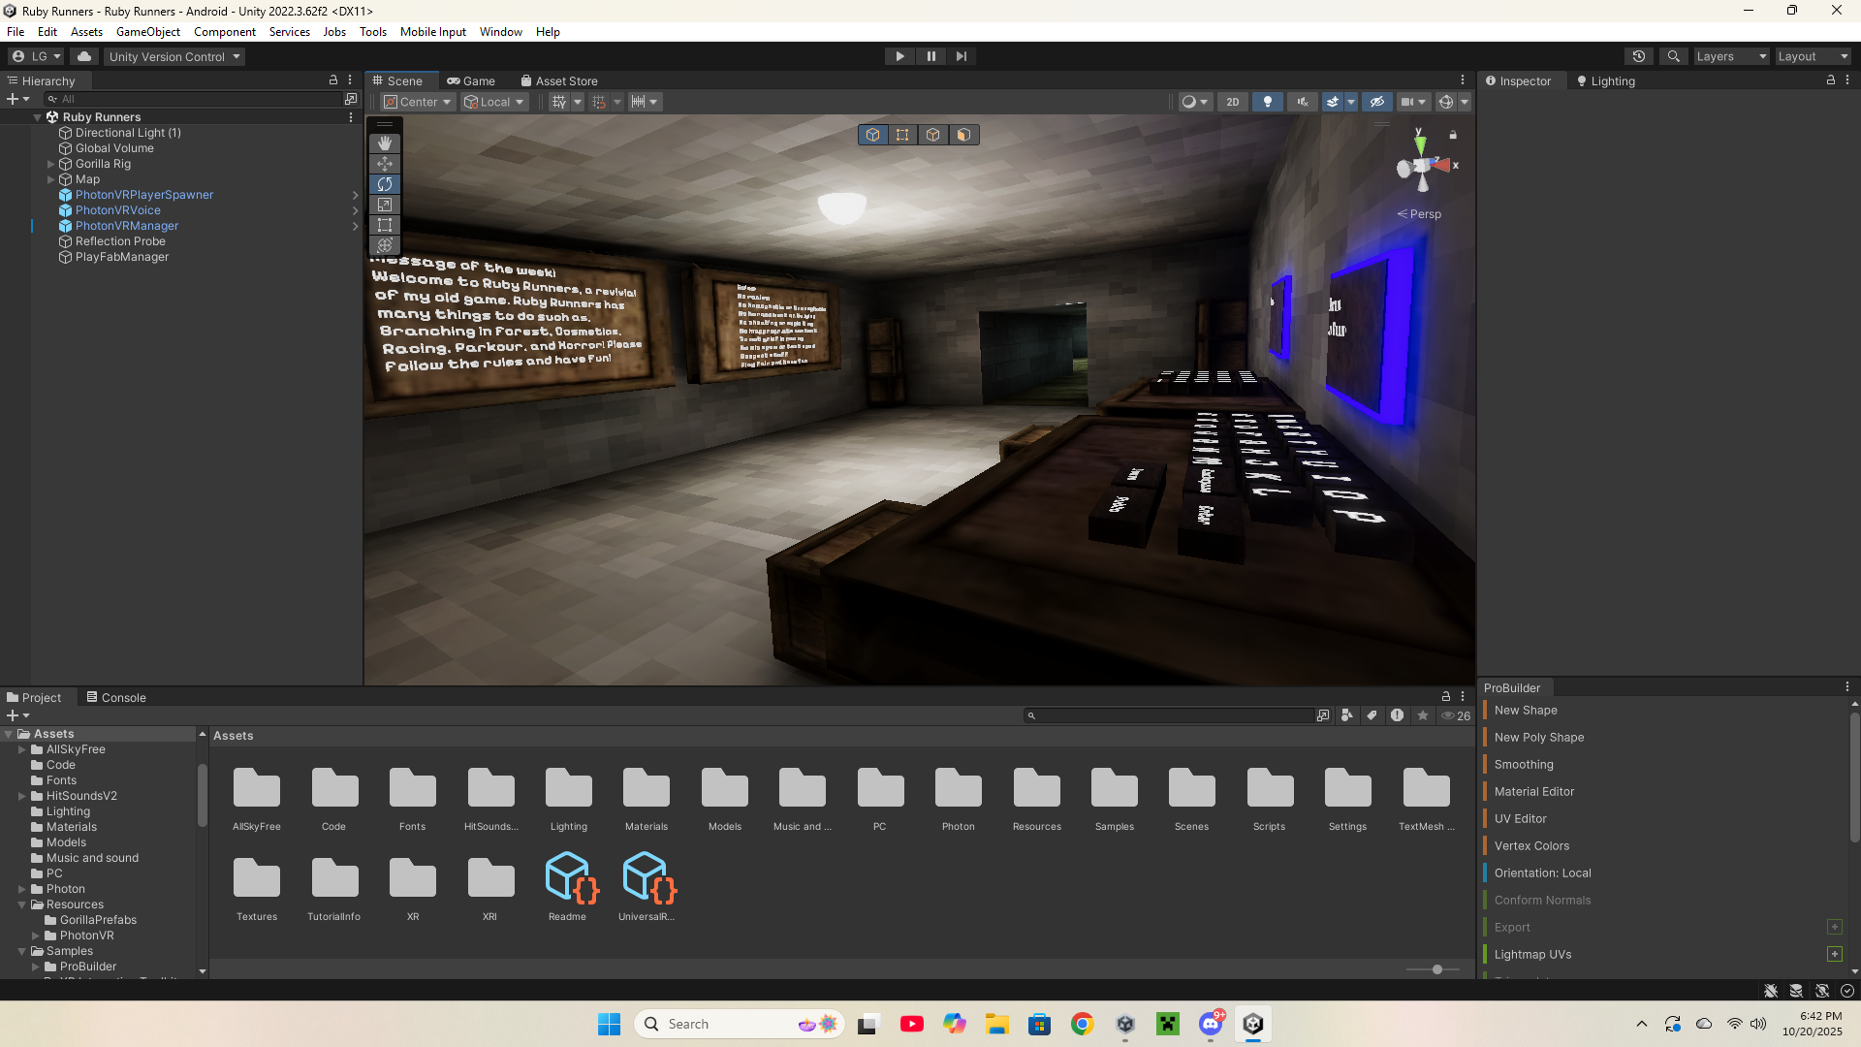Select the Rotate tool

coord(385,184)
